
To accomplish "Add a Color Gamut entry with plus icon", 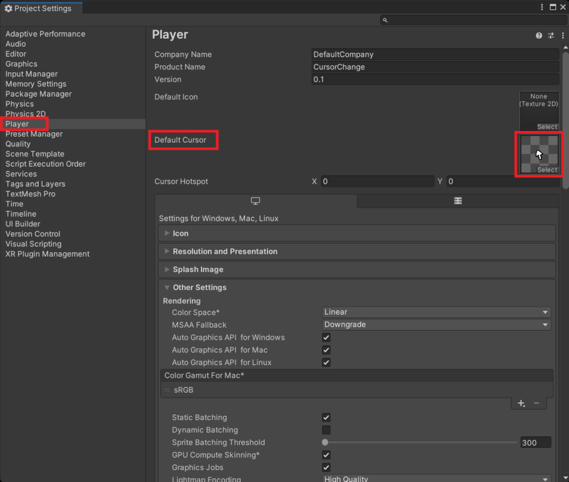I will coord(521,403).
